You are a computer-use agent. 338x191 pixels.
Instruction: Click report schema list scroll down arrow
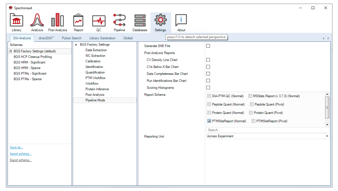tap(327, 125)
